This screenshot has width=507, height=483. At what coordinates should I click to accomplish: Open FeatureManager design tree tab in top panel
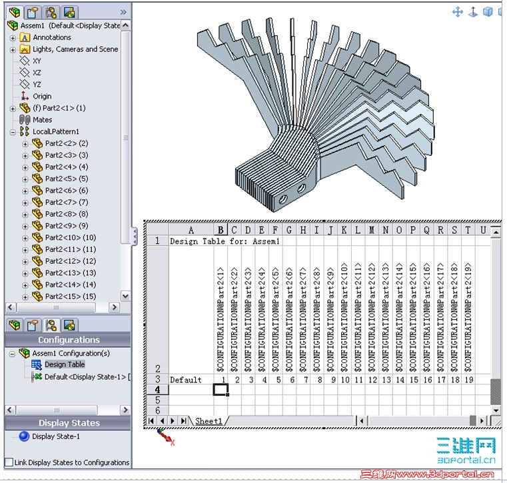15,12
